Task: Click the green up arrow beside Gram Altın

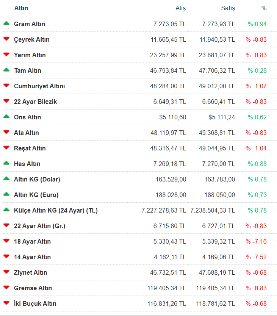Action: tap(6, 23)
